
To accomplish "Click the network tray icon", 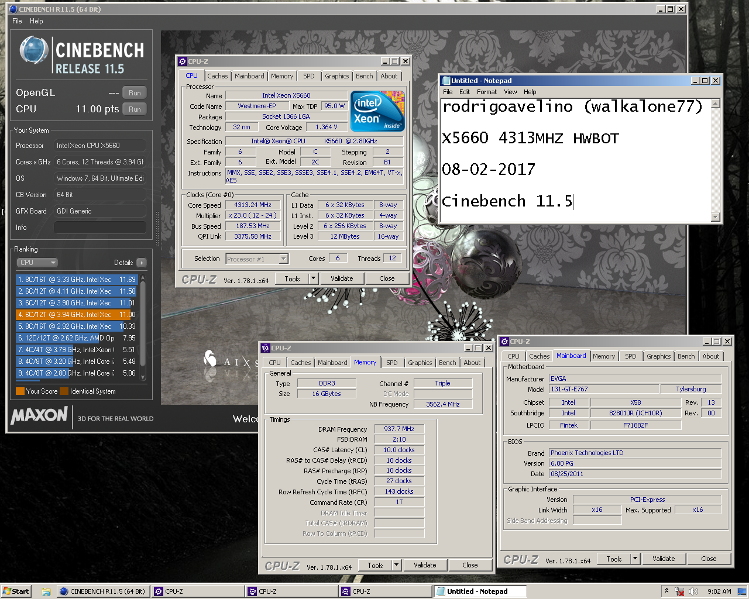I will (679, 591).
